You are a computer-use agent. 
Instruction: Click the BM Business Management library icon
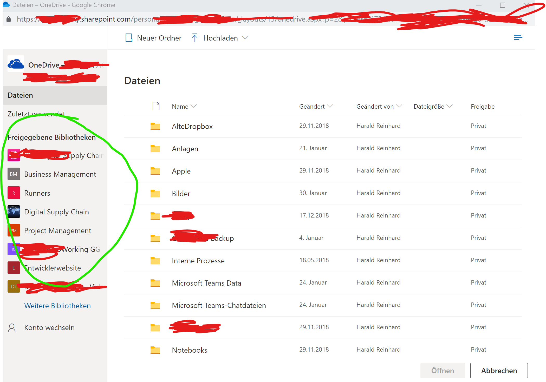coord(14,174)
